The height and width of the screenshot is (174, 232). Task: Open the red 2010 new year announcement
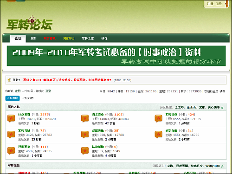pyautogui.click(x=67, y=80)
